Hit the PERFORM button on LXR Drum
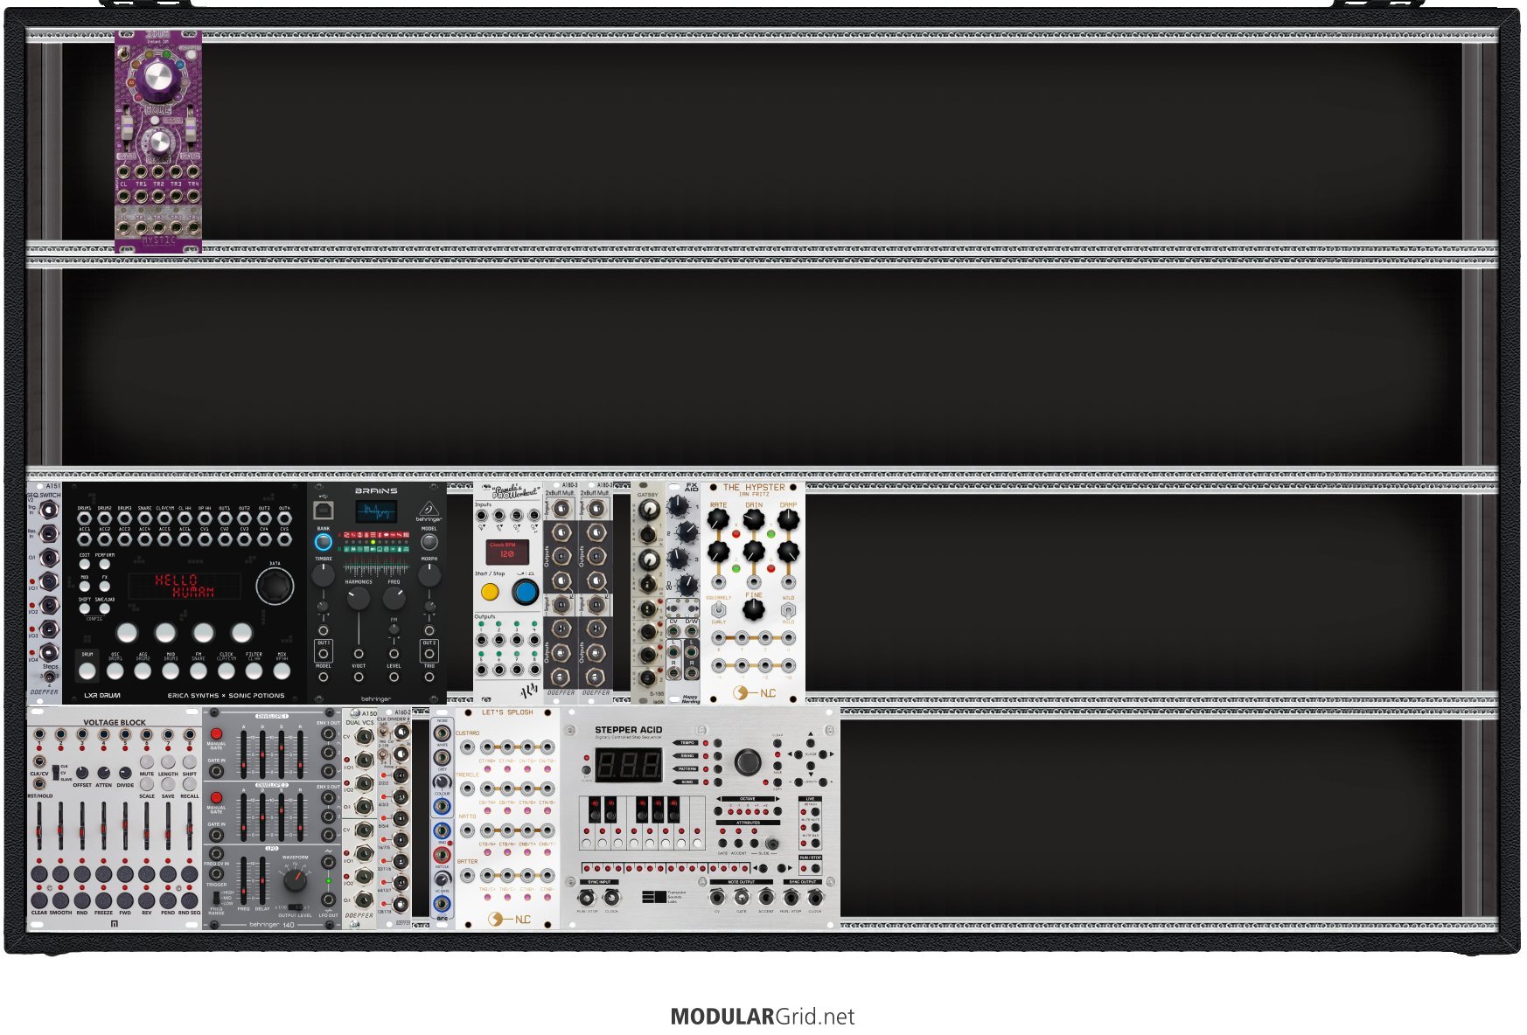This screenshot has height=1035, width=1527. pyautogui.click(x=104, y=565)
